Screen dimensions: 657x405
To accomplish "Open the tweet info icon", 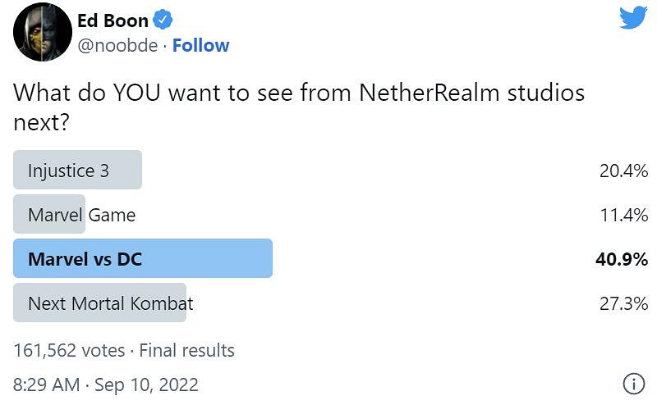I will click(633, 383).
